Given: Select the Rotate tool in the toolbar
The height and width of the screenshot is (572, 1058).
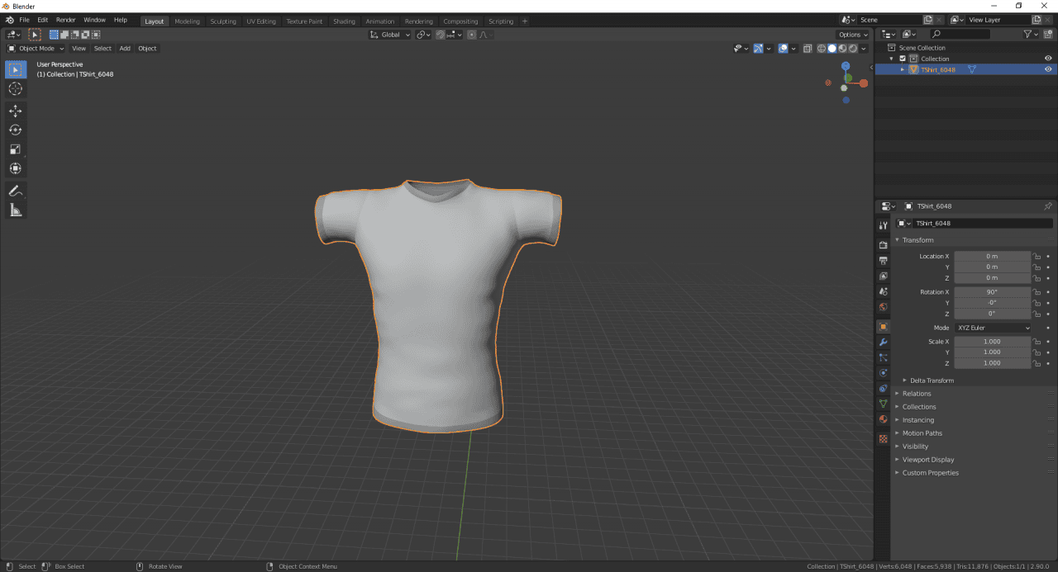Looking at the screenshot, I should pyautogui.click(x=15, y=130).
